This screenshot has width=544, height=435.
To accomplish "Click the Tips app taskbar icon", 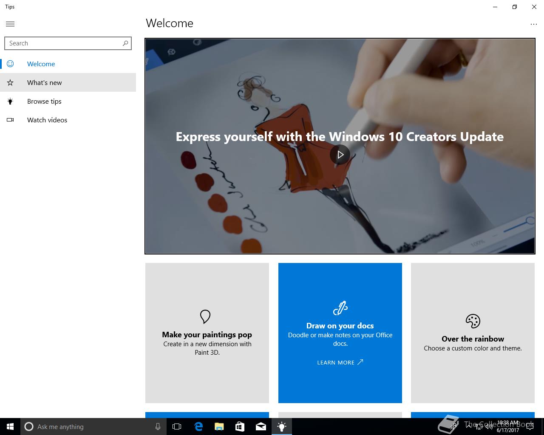I will [282, 427].
